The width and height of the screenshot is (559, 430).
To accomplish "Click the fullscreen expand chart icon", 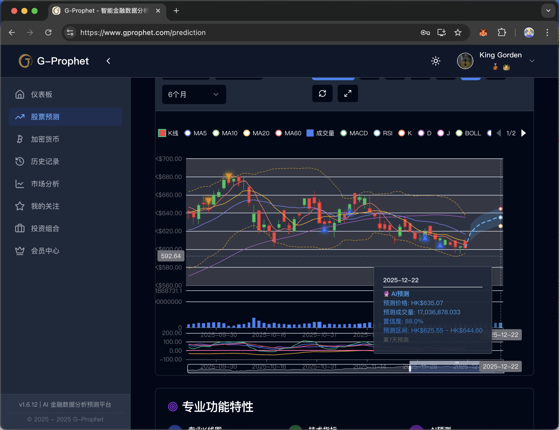I will pyautogui.click(x=348, y=94).
